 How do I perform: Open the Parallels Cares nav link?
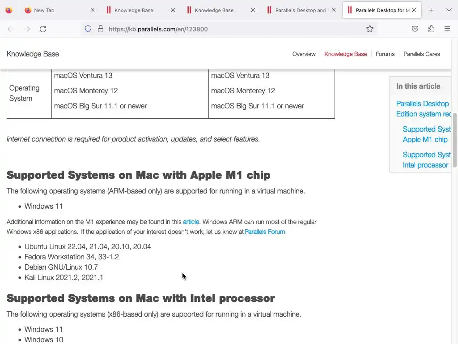click(x=421, y=54)
